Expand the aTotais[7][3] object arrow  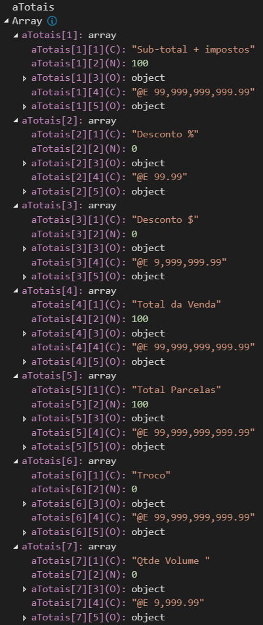(25, 589)
